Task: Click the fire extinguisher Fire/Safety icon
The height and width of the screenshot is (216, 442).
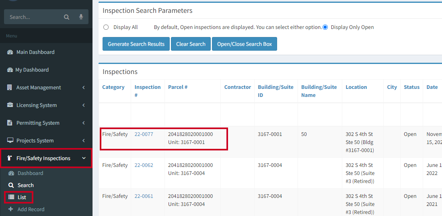Action: (10, 158)
